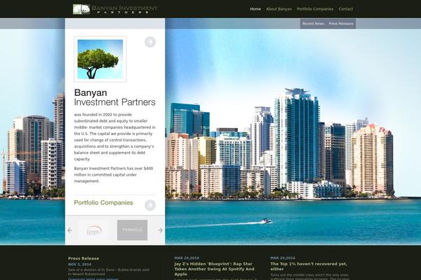Screen dimensions: 421x280
Task: Click the banyan tree thumbnail image
Action: [100, 59]
